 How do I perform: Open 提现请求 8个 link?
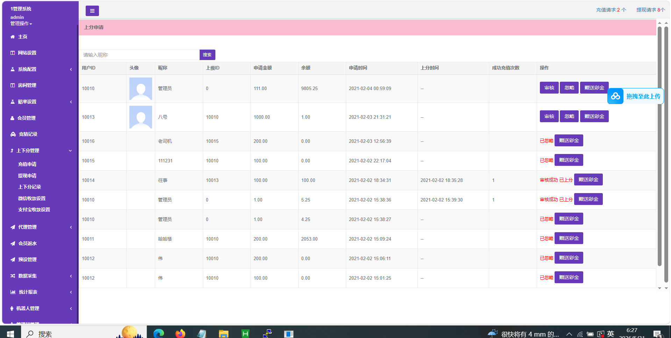[650, 10]
